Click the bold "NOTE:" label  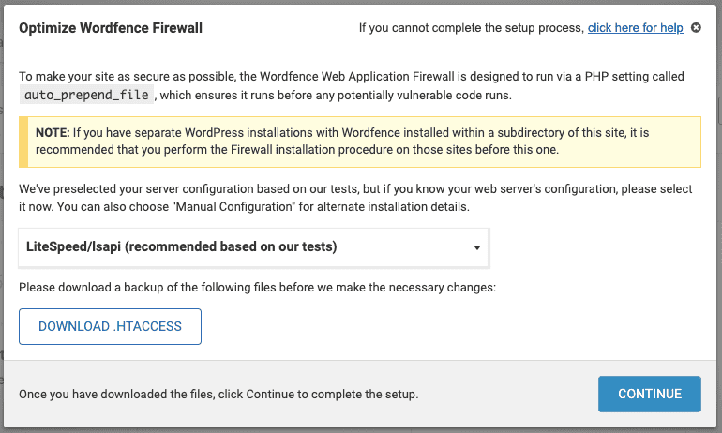tap(53, 133)
